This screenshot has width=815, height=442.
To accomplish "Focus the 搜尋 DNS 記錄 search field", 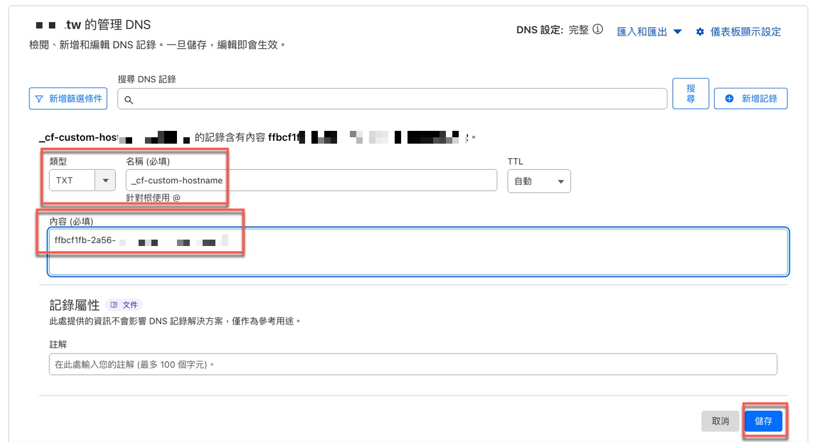I will tap(392, 99).
